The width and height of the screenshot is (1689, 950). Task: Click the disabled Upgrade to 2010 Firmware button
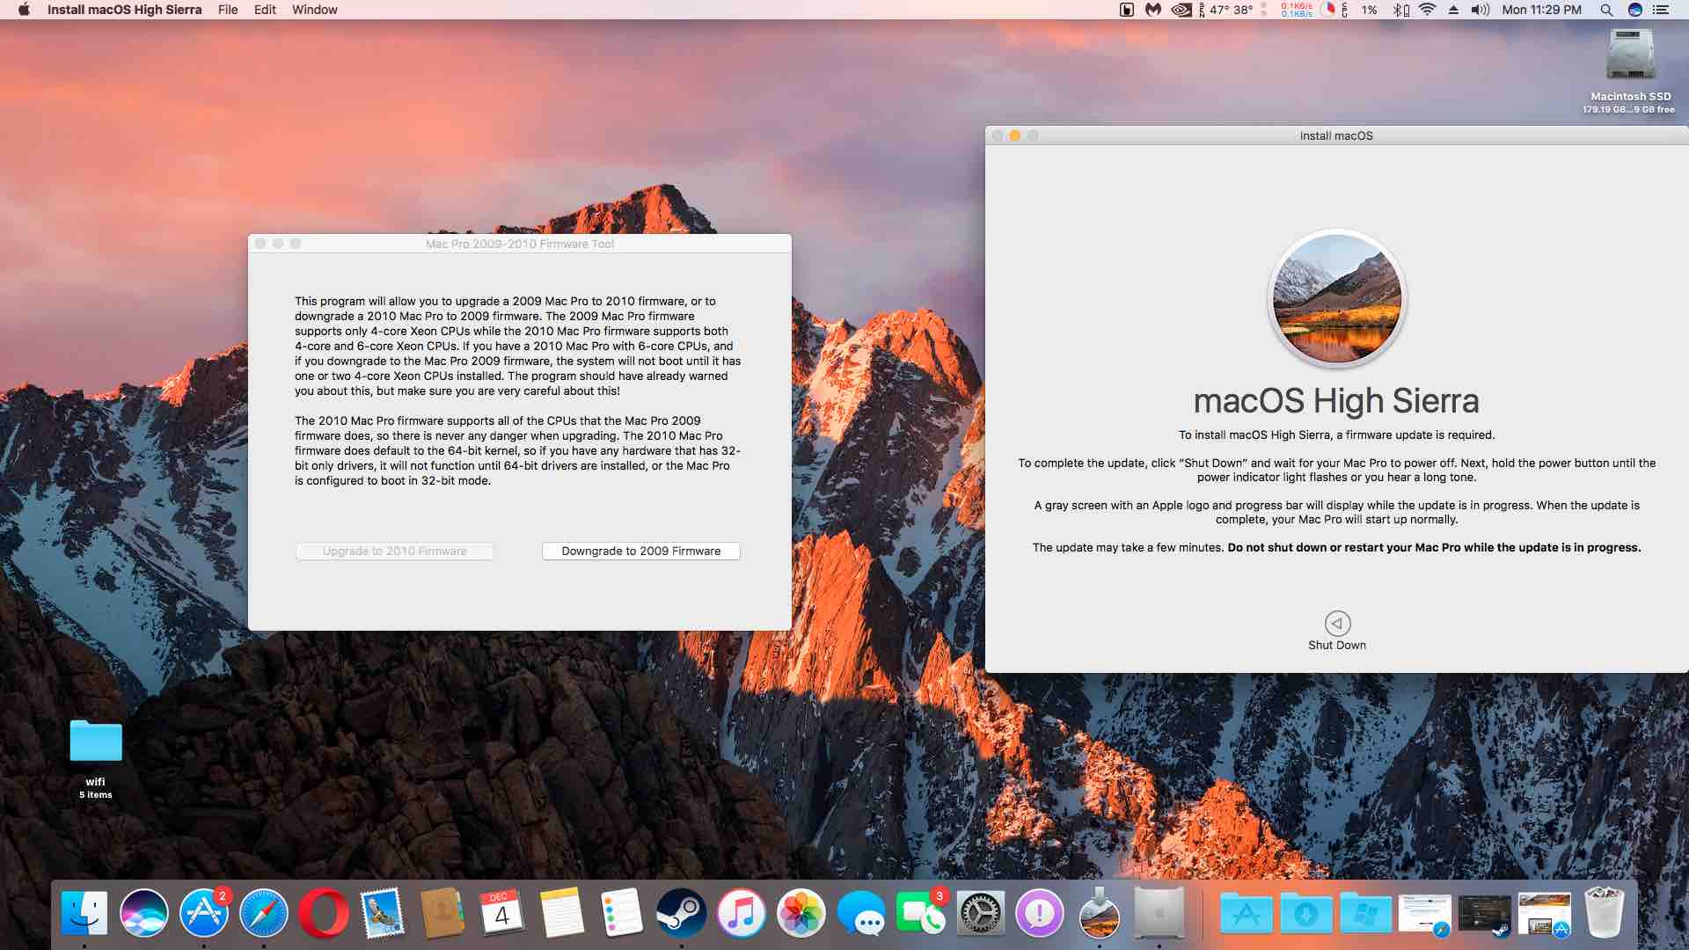point(394,551)
